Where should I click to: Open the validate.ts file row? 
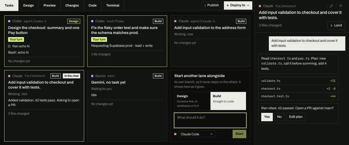298,81
